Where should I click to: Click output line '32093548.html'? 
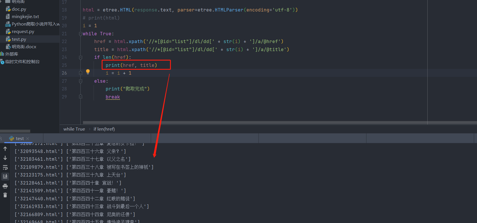point(70,151)
